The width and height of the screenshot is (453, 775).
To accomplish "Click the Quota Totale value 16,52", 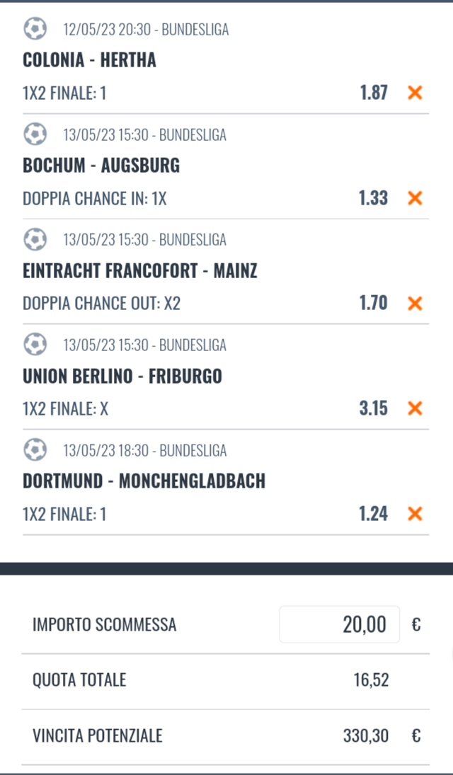I will click(371, 681).
